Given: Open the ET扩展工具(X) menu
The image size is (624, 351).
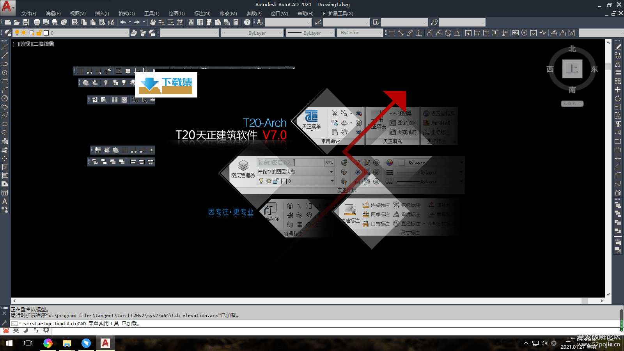Looking at the screenshot, I should point(338,13).
